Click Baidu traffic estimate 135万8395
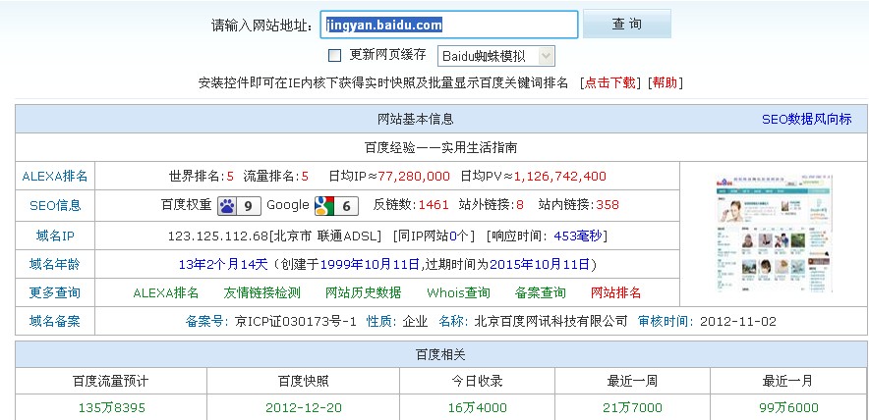This screenshot has height=420, width=869. tap(111, 408)
